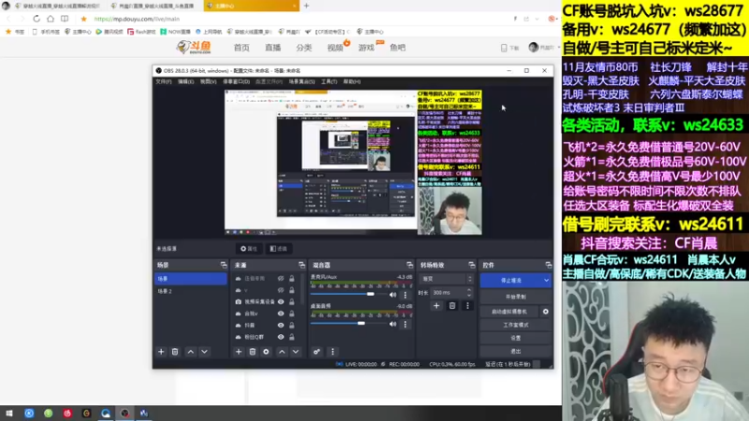The width and height of the screenshot is (749, 421).
Task: Move the selected source up
Action: point(282,352)
